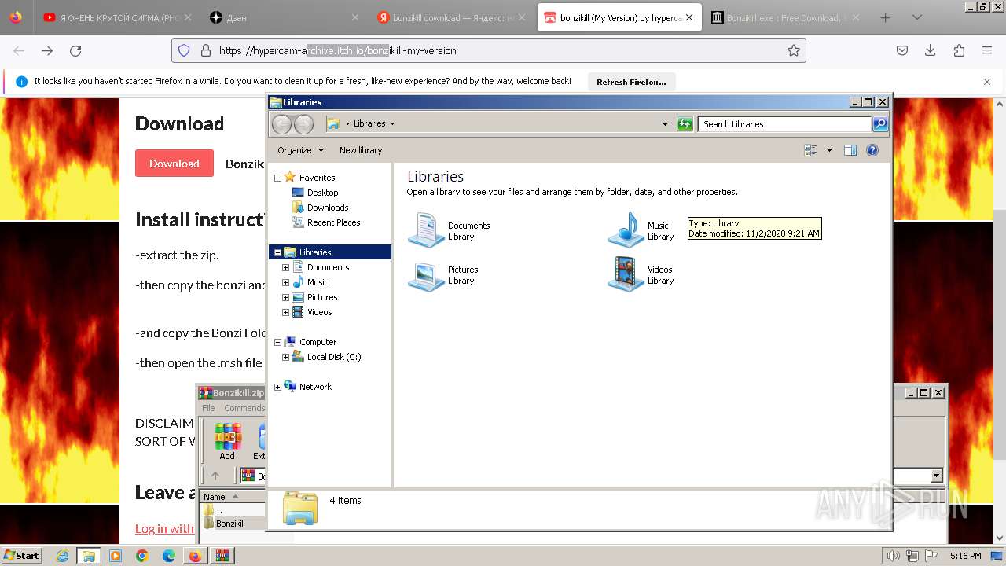Expand the Documents tree node

[286, 267]
